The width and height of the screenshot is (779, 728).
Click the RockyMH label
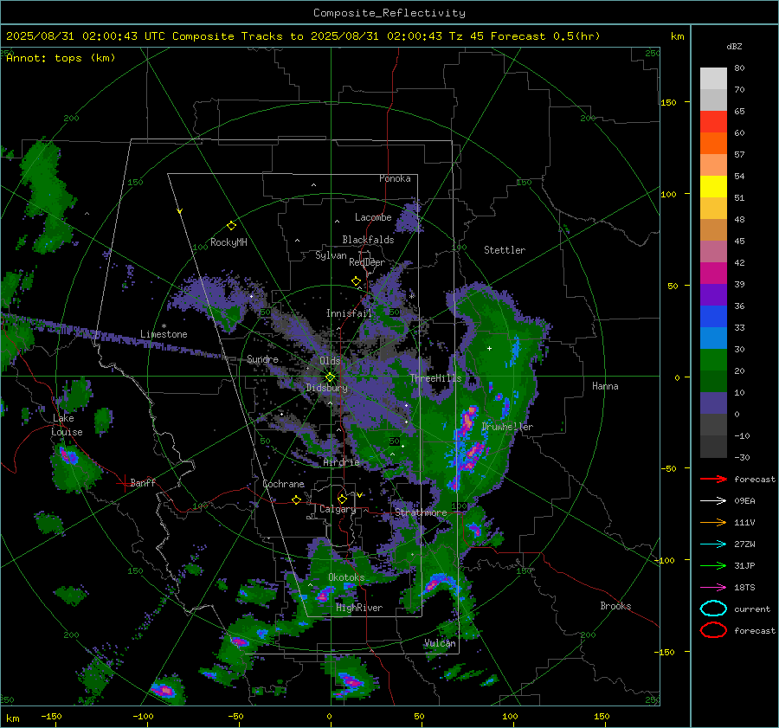click(229, 242)
